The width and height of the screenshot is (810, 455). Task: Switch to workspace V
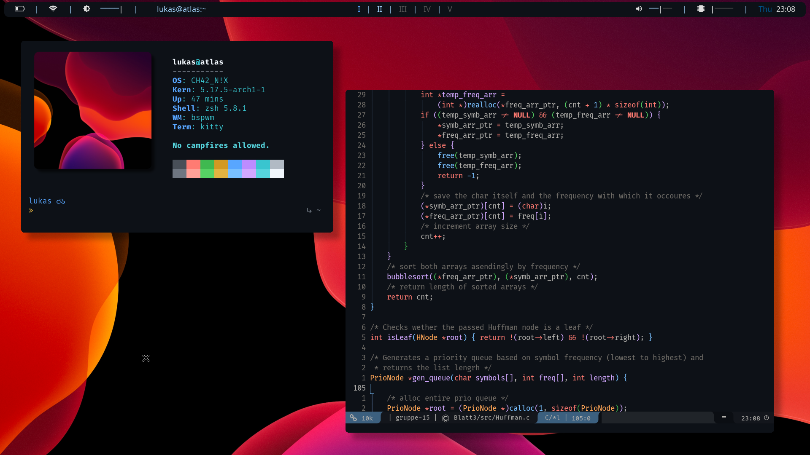450,9
